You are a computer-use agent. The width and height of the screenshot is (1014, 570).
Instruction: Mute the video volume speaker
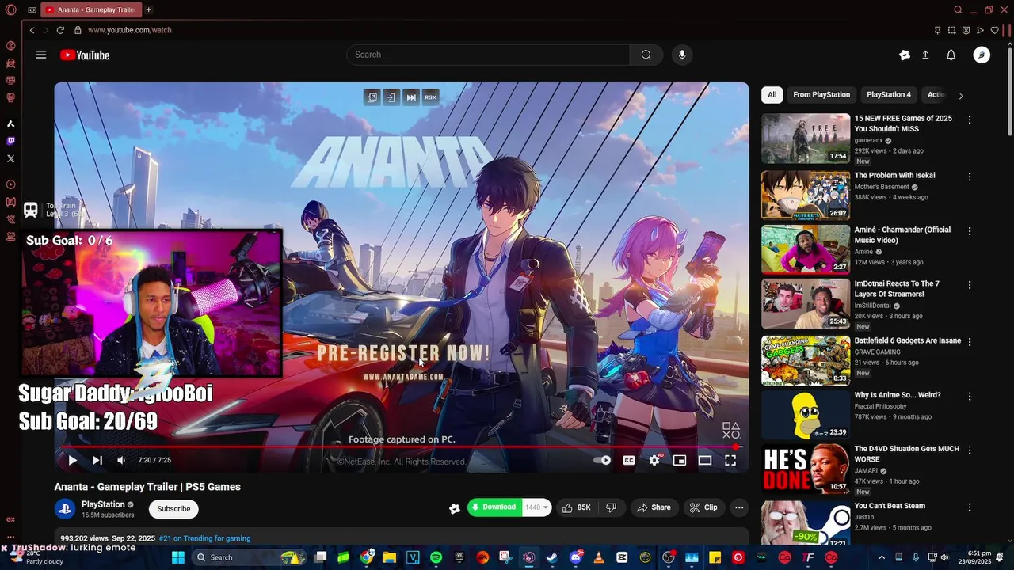[121, 460]
